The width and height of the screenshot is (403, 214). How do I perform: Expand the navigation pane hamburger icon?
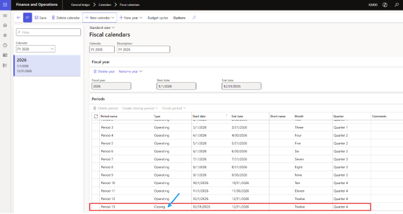[5, 15]
